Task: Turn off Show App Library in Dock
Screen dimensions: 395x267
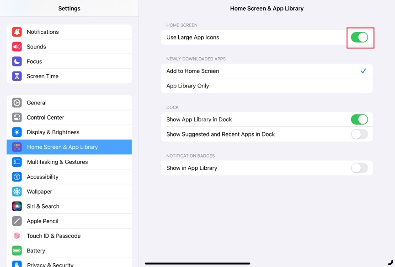Action: pos(359,120)
